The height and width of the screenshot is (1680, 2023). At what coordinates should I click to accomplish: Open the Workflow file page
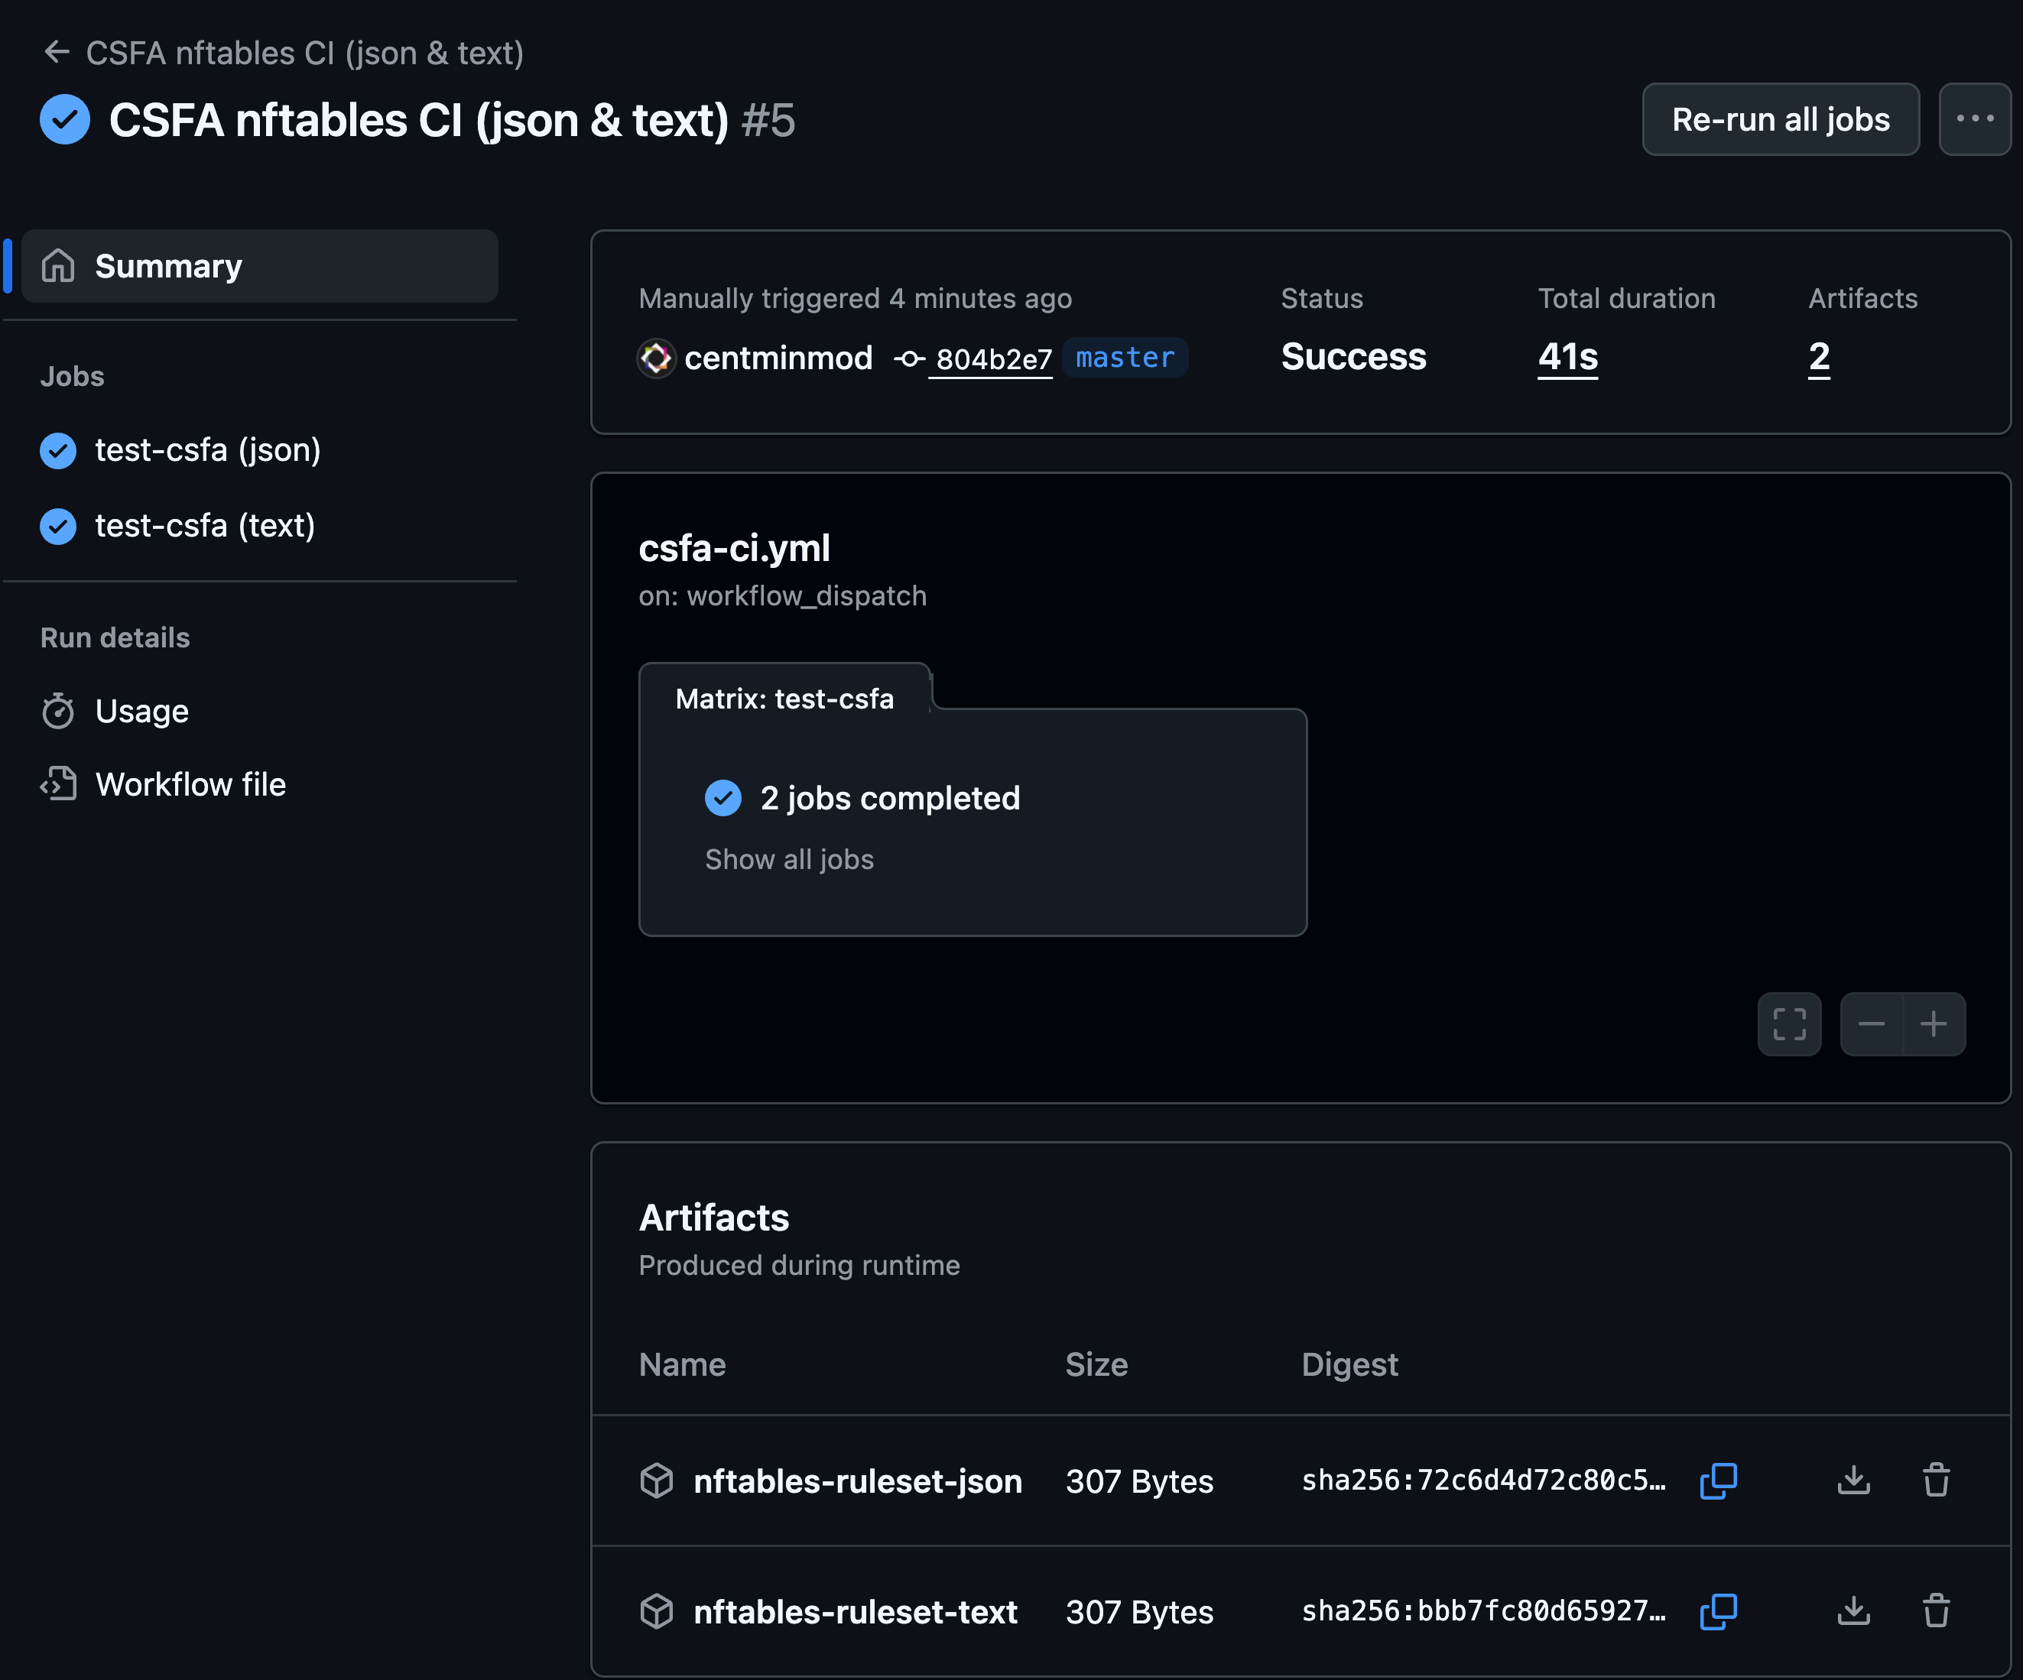[190, 784]
